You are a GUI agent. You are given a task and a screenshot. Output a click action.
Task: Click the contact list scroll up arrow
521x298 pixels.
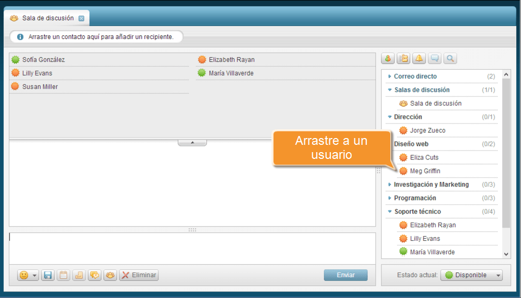pos(506,74)
